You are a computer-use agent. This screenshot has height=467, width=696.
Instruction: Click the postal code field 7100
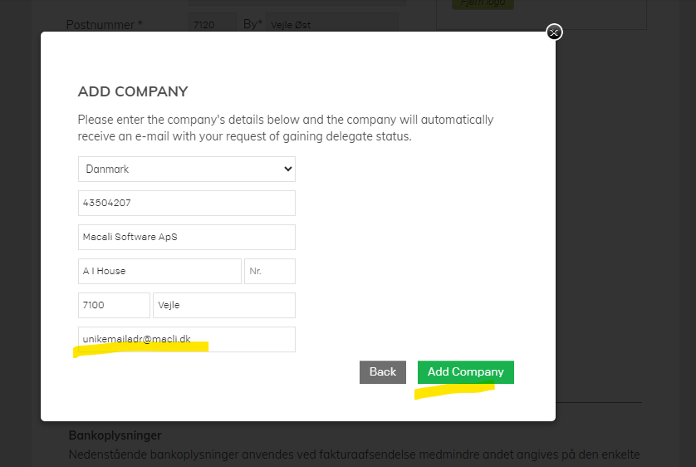point(114,305)
